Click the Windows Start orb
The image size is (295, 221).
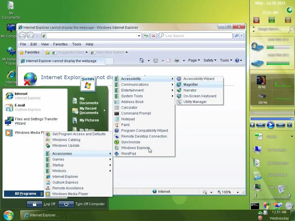[x=8, y=215]
